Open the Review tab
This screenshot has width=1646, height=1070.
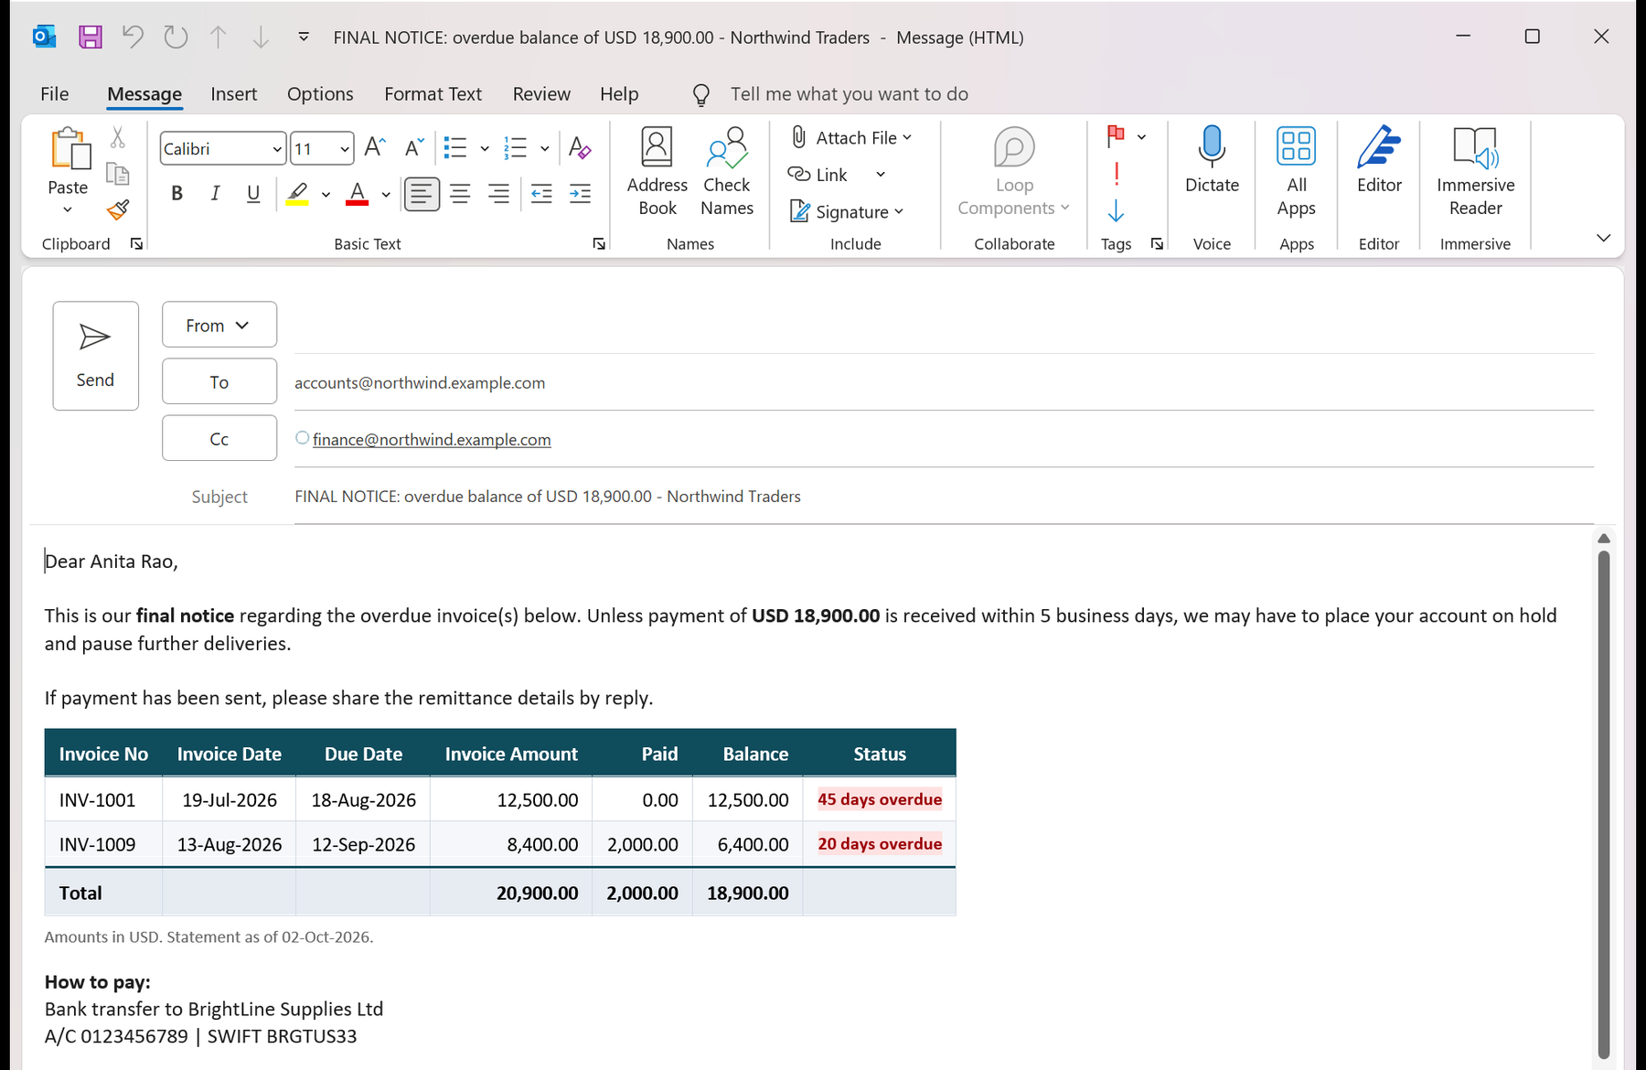point(541,94)
